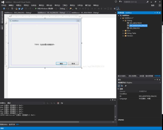
Task: Switch to Addition.rc IDD_DIALOG1 tab
Action: coord(18,13)
